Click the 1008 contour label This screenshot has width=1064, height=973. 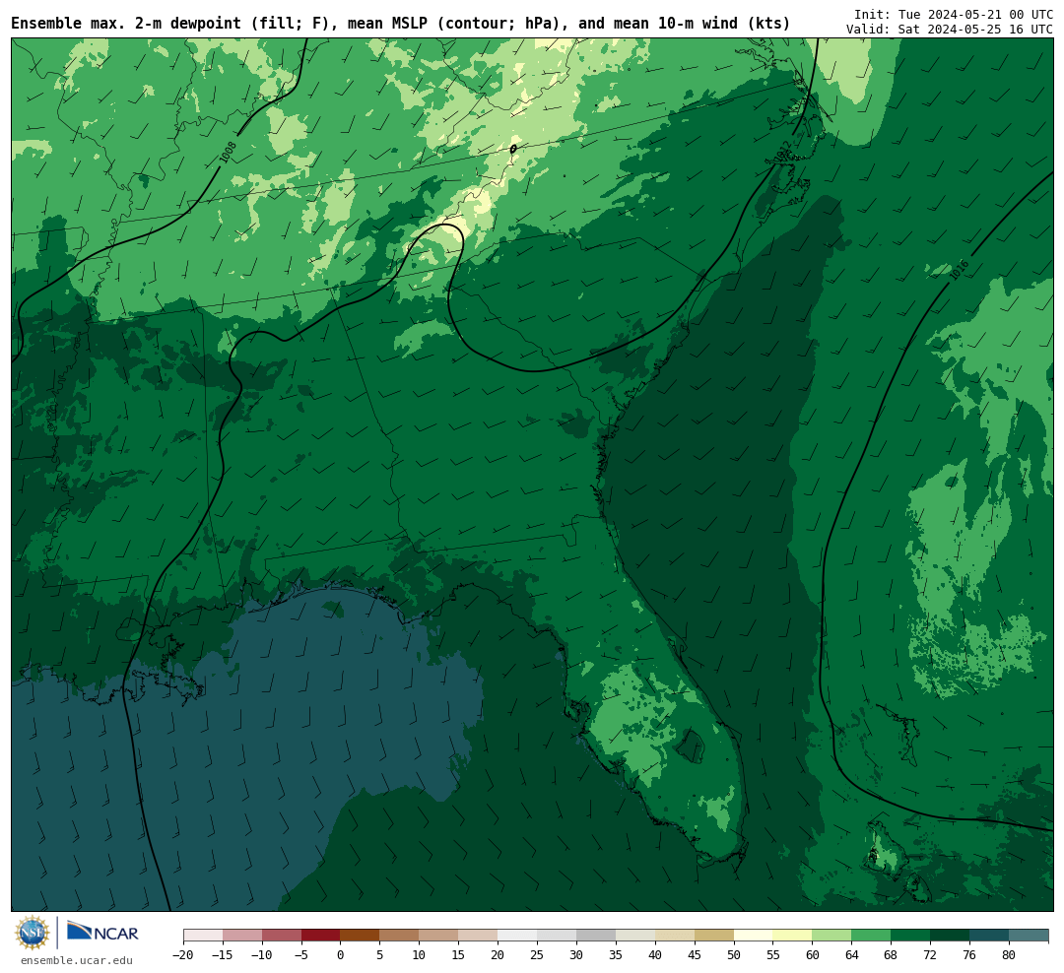click(229, 152)
